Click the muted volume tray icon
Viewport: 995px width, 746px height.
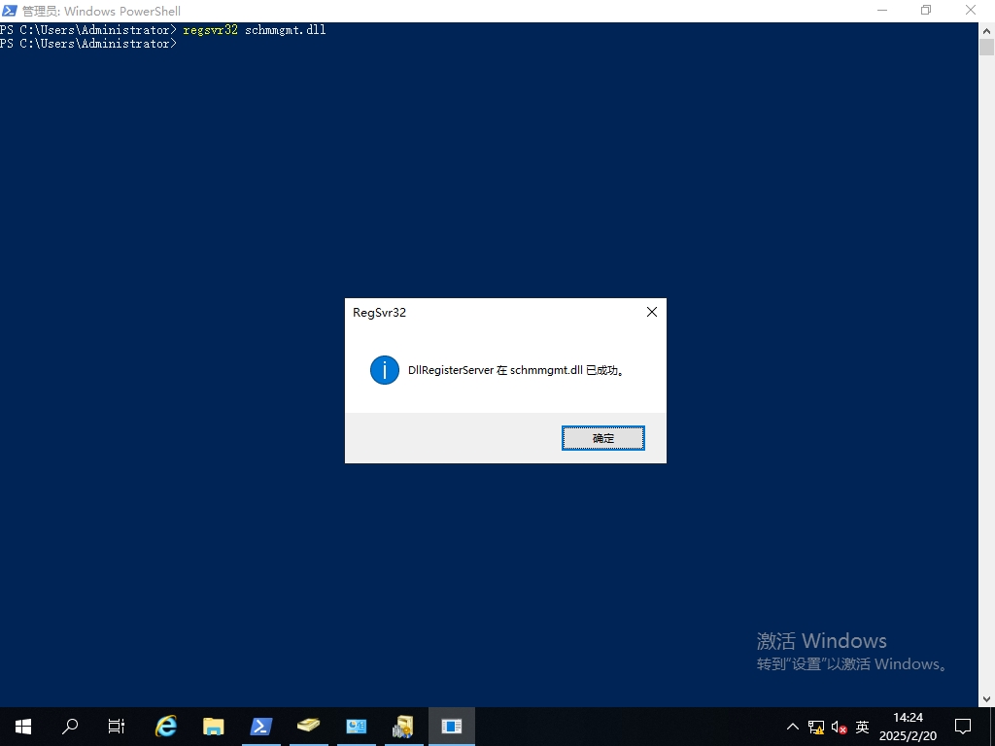[839, 727]
